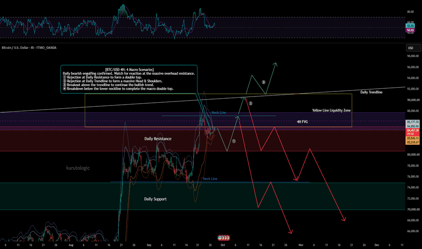Click the rightmost US flag event marker
The image size is (422, 249).
tap(228, 238)
